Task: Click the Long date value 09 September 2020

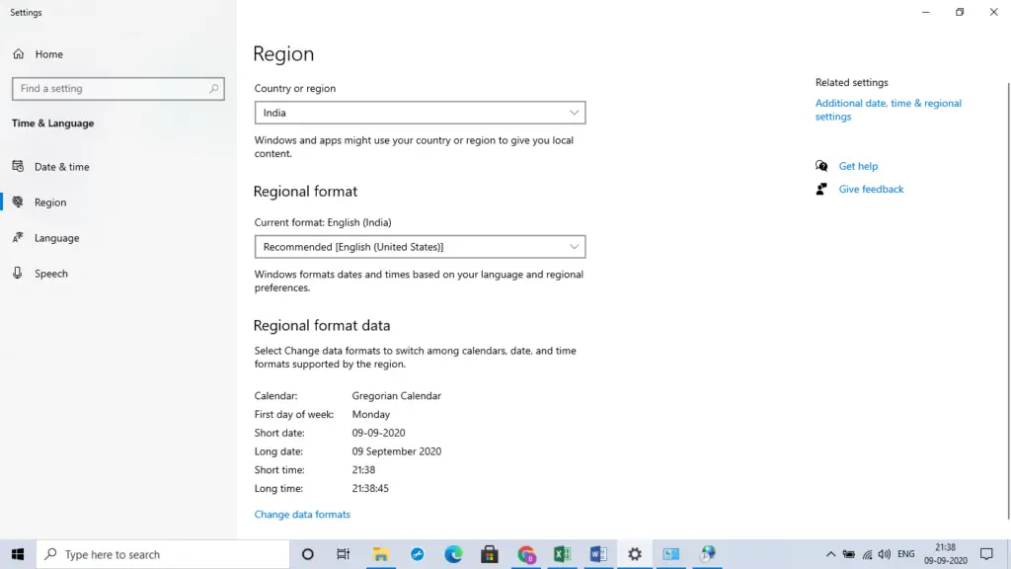Action: click(x=397, y=451)
